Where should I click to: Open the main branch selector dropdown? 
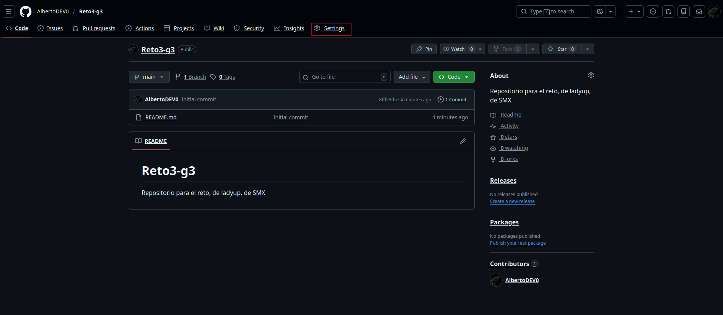pos(149,77)
